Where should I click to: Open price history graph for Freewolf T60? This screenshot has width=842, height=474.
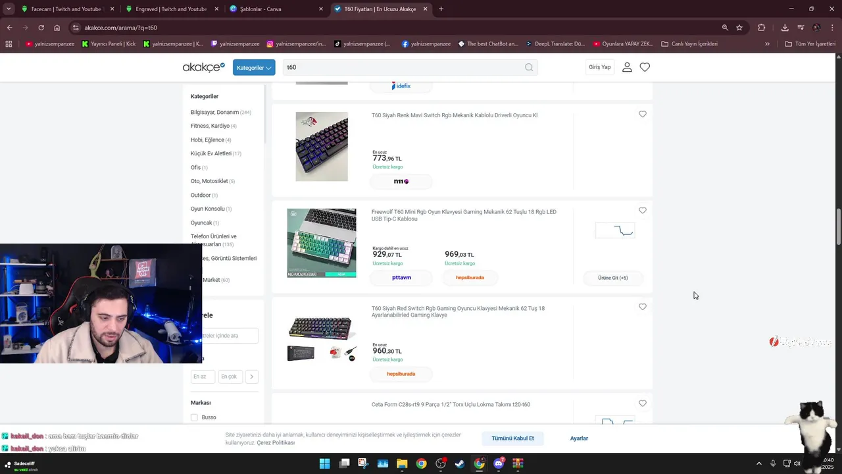pos(615,230)
